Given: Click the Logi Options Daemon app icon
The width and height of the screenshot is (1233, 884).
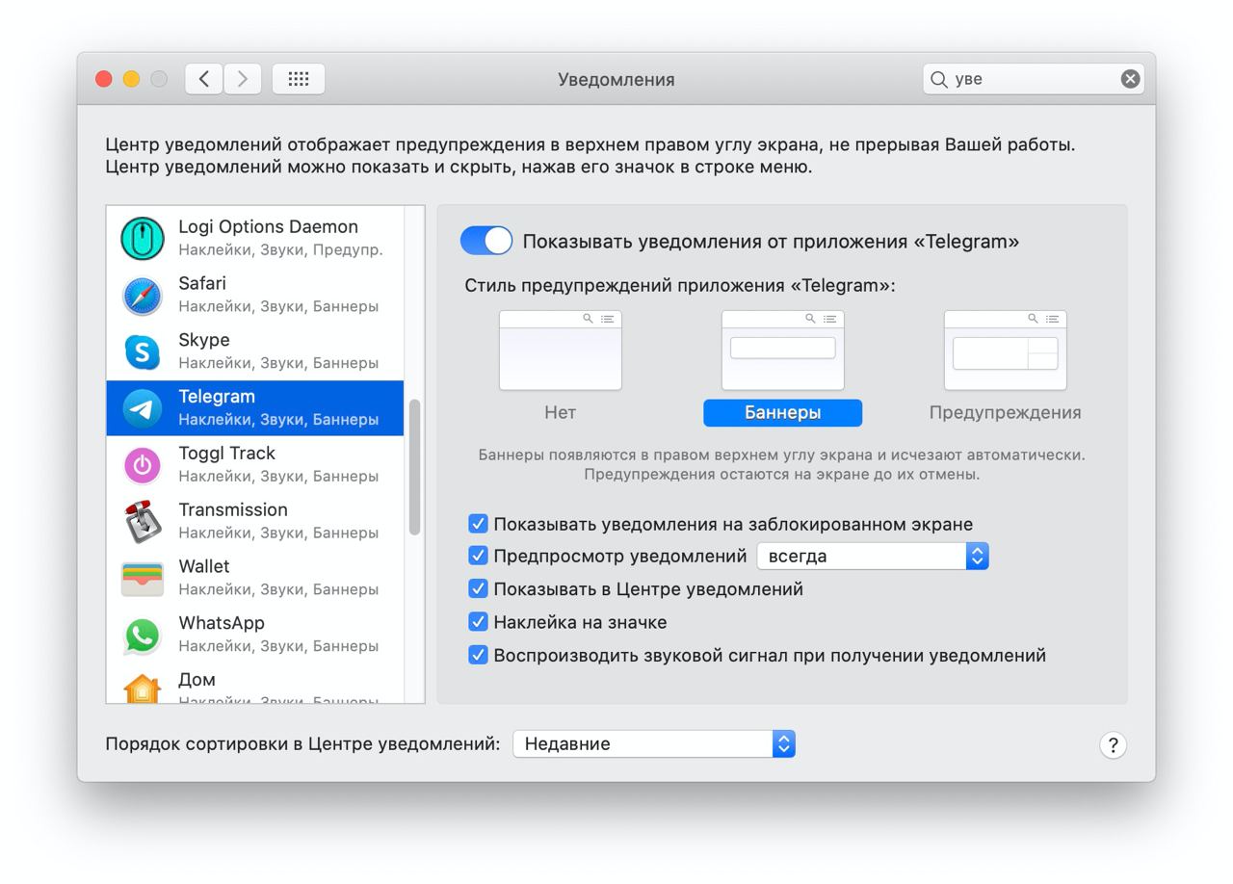Looking at the screenshot, I should tap(143, 239).
